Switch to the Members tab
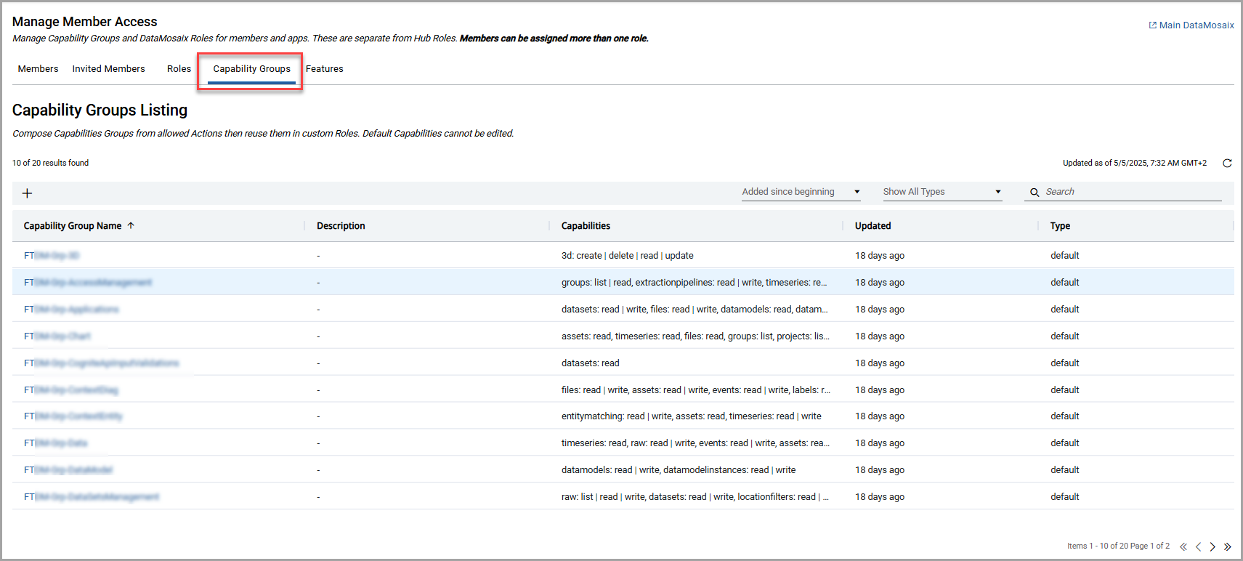Viewport: 1243px width, 561px height. (38, 69)
